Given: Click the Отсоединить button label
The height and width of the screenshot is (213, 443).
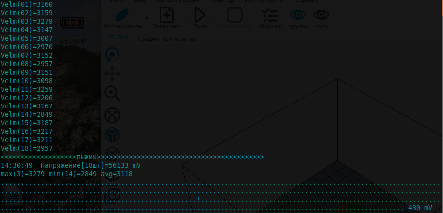Looking at the screenshot, I should 123,26.
